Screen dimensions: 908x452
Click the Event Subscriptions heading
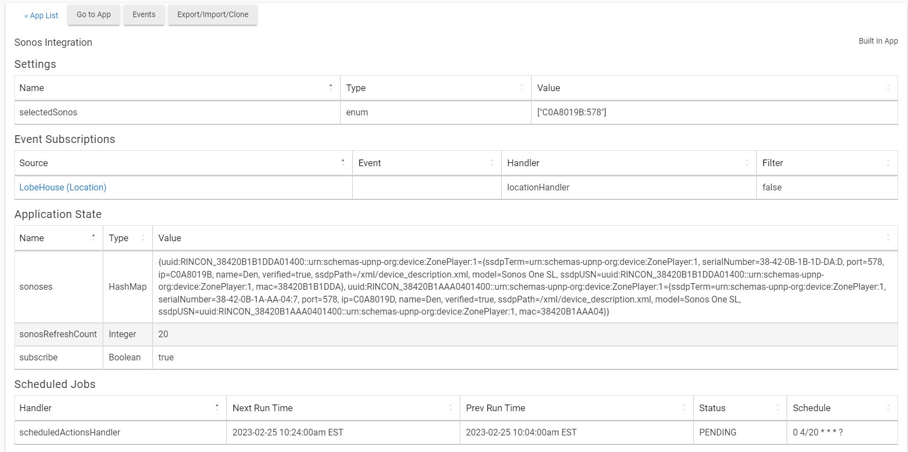pos(65,139)
